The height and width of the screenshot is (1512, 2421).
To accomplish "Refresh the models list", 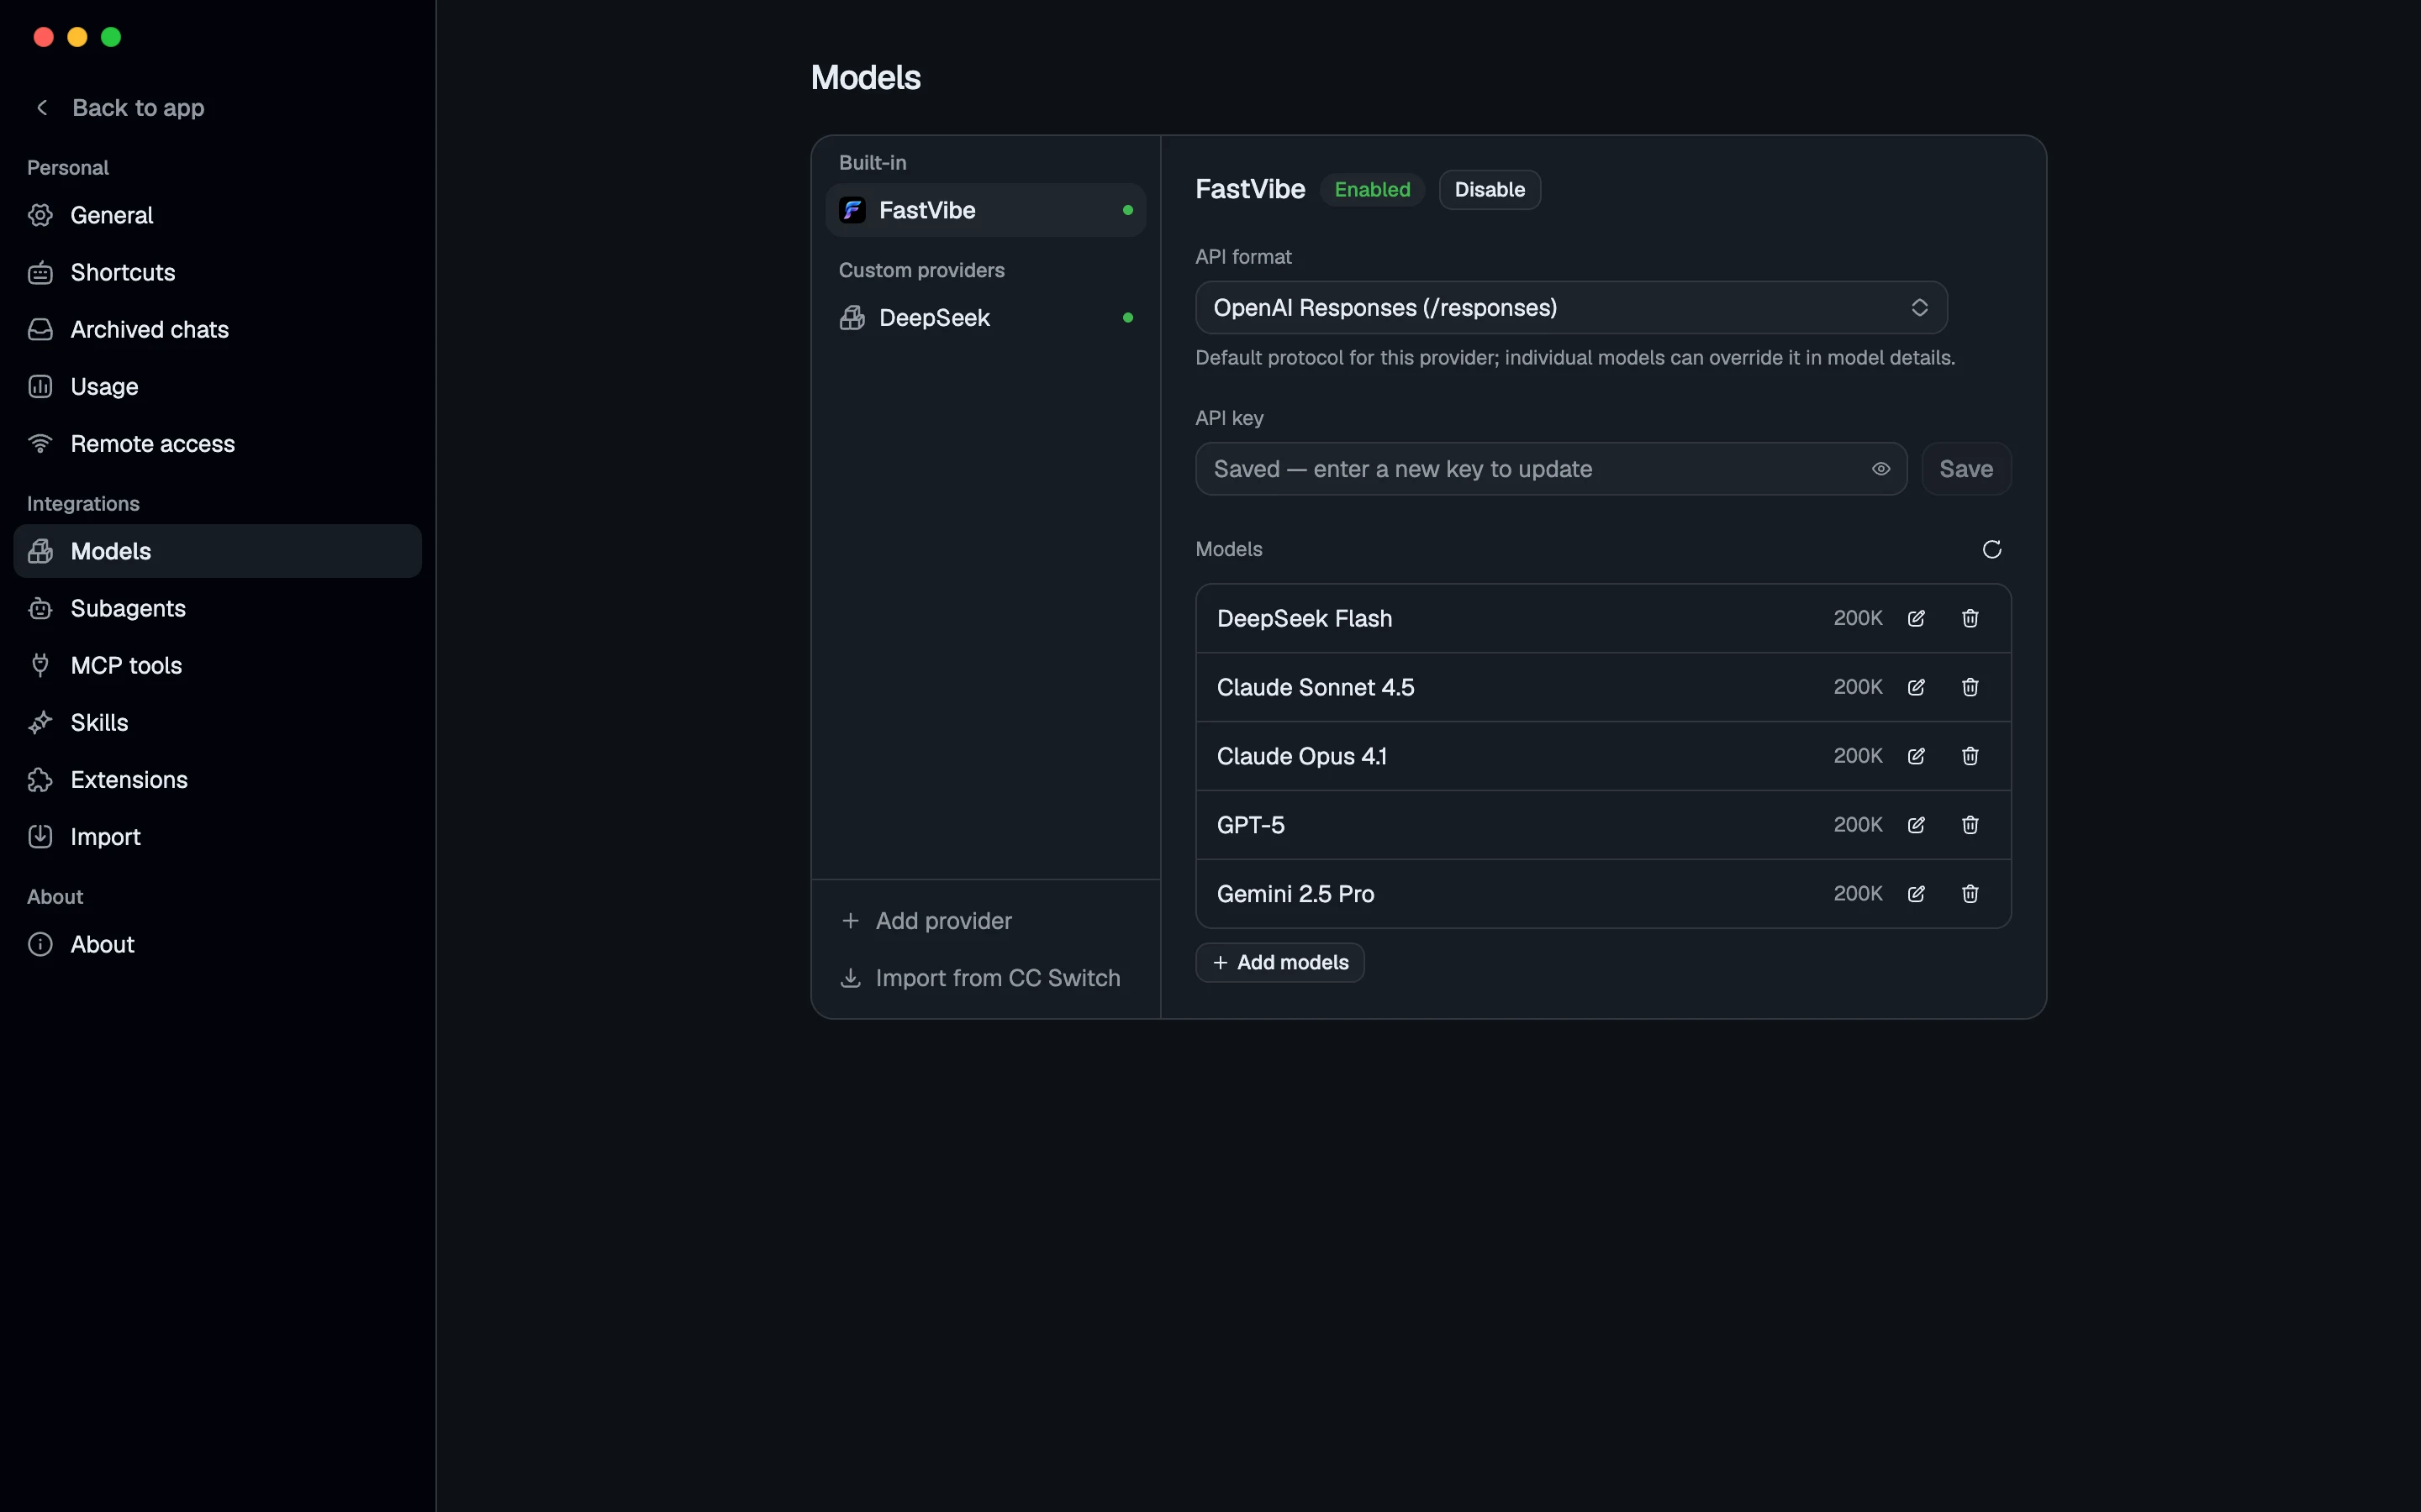I will (x=1991, y=549).
